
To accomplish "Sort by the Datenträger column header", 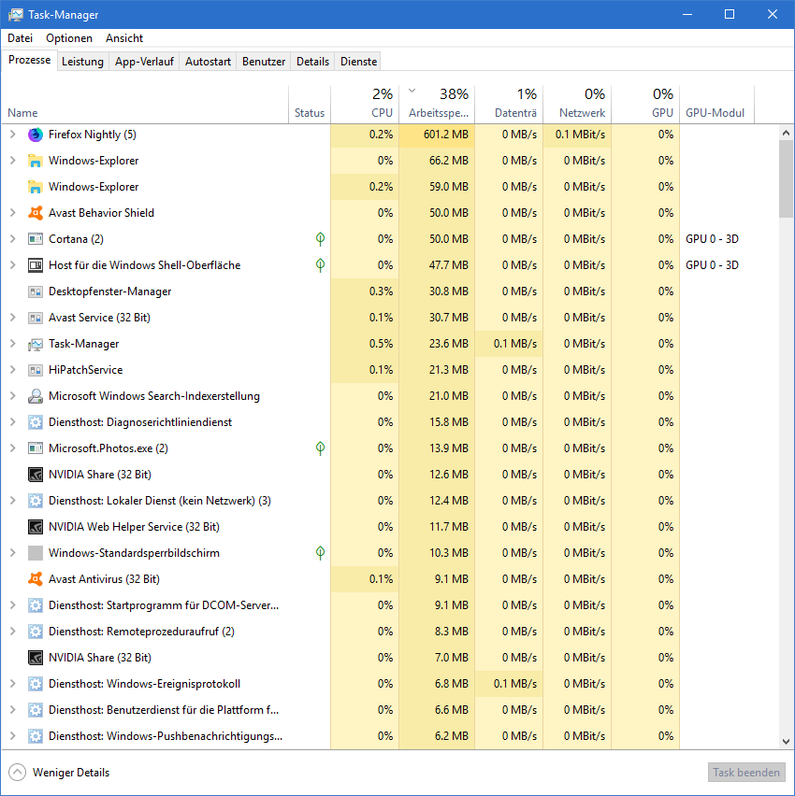I will 509,104.
